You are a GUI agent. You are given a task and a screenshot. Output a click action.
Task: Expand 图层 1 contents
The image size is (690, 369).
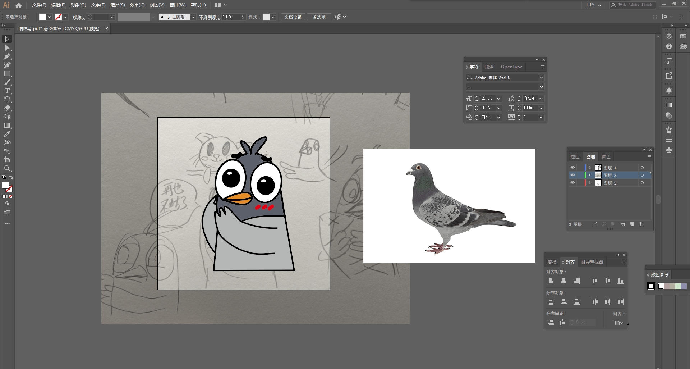coord(589,168)
